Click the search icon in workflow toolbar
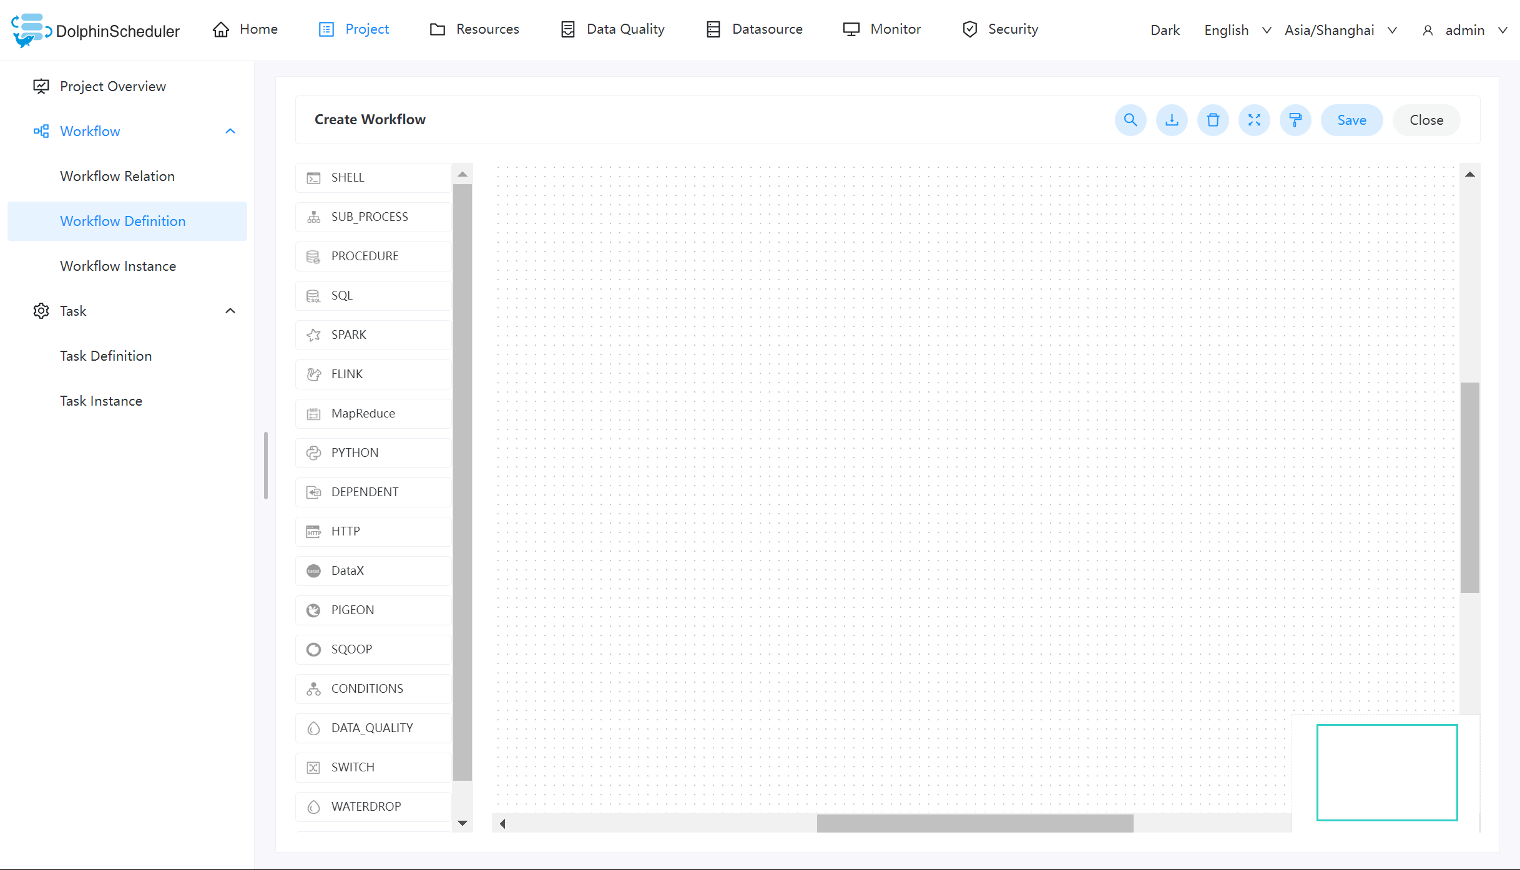This screenshot has width=1520, height=870. click(x=1130, y=120)
